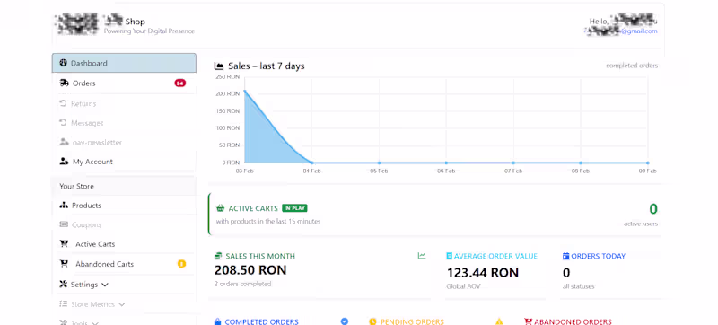Click the Tools icon in sidebar
The height and width of the screenshot is (325, 718).
pyautogui.click(x=63, y=322)
